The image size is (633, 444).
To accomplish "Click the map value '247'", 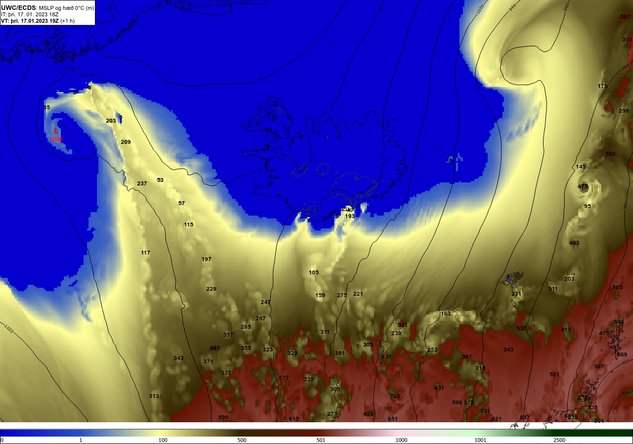I will click(x=266, y=302).
